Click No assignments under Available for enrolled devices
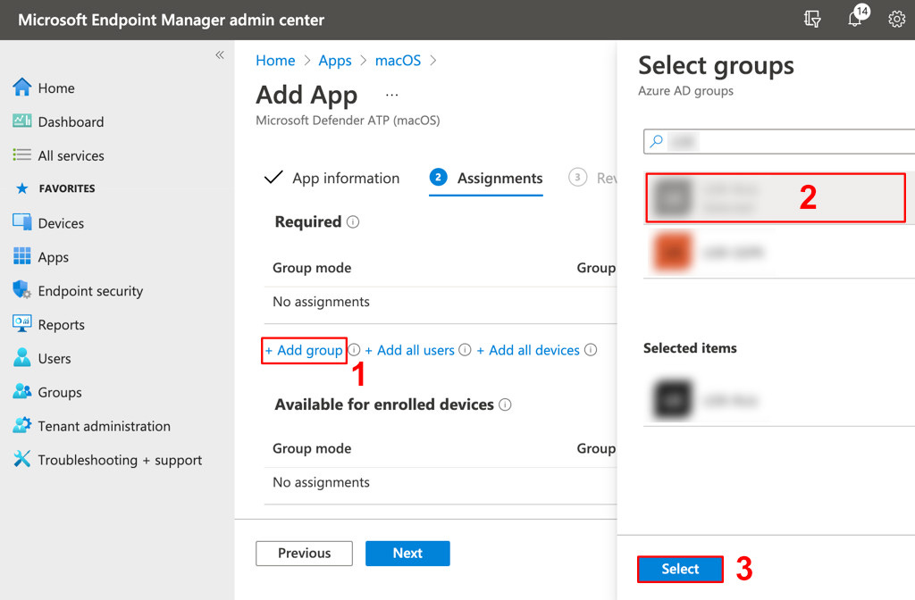This screenshot has width=915, height=600. coord(321,482)
